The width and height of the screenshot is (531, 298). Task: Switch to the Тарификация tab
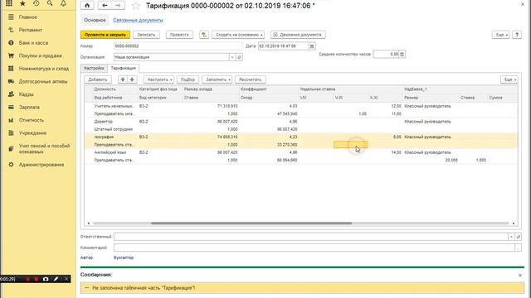123,68
